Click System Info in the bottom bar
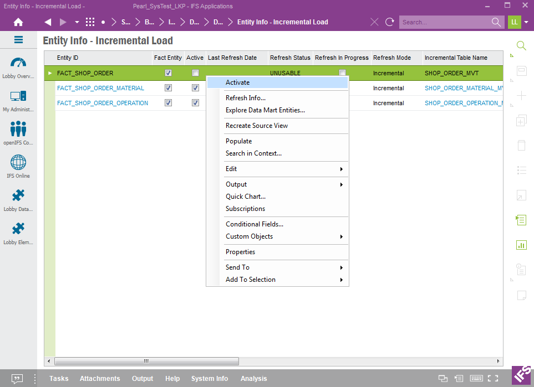Viewport: 534px width, 387px height. [x=210, y=379]
